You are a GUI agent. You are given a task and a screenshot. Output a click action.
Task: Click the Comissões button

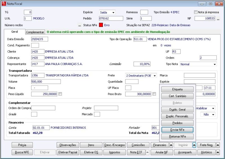click(x=138, y=145)
